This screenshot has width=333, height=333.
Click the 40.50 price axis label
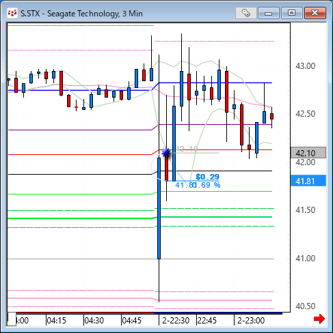tap(305, 306)
